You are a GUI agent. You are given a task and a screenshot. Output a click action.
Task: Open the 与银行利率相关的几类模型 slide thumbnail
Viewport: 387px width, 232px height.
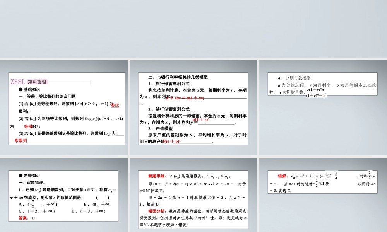(193, 107)
